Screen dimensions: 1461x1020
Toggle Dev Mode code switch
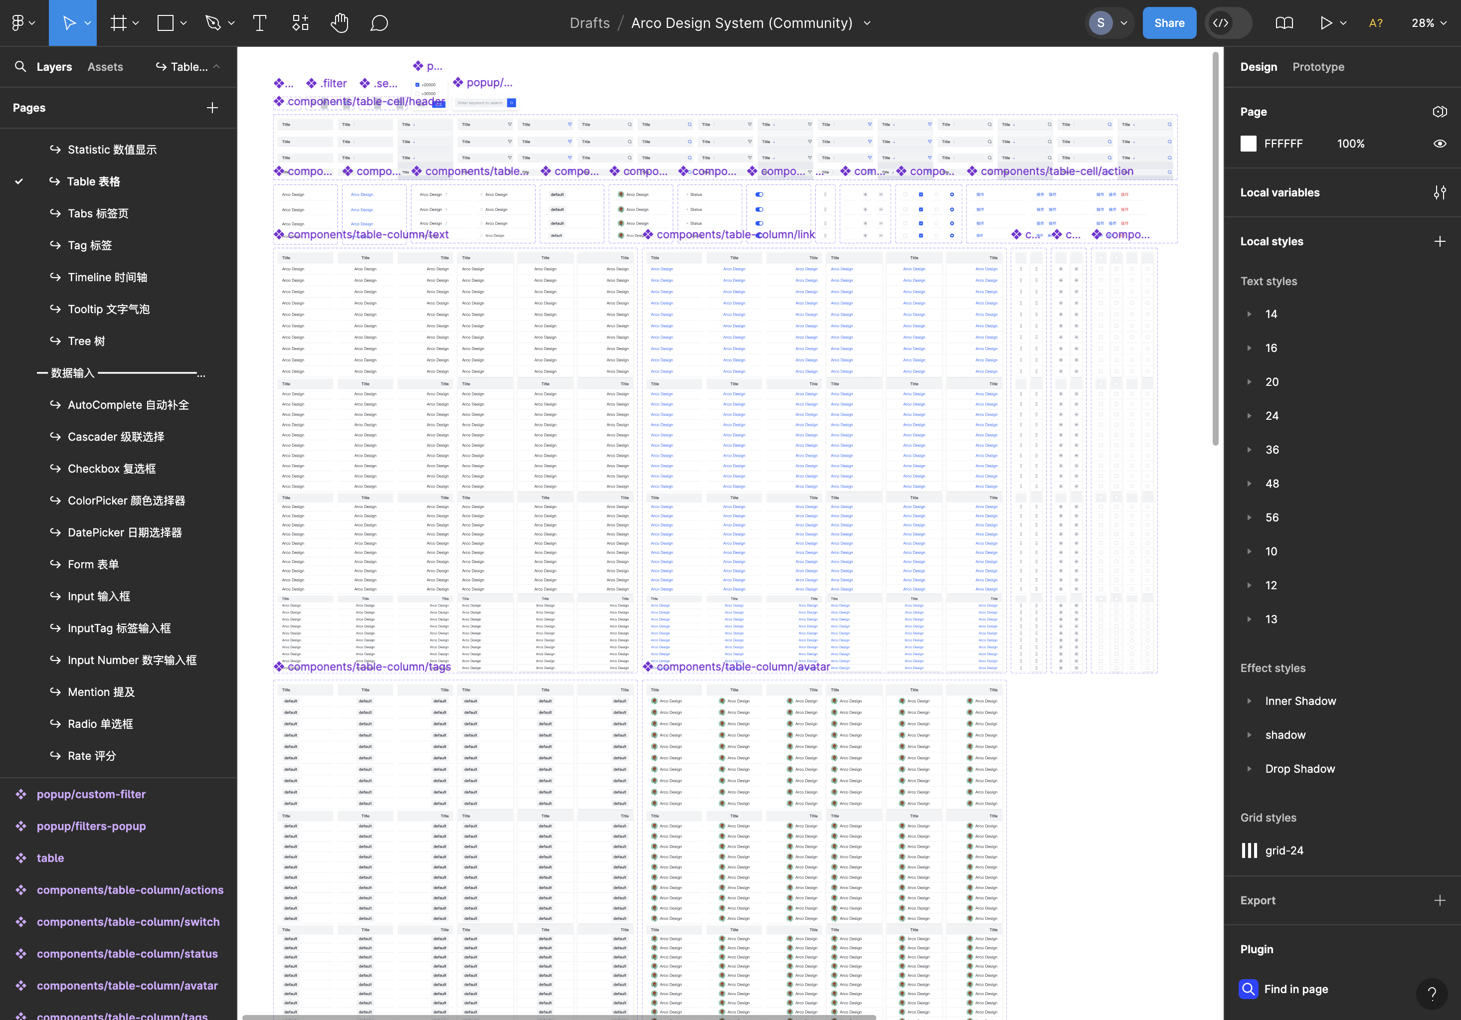(1228, 23)
